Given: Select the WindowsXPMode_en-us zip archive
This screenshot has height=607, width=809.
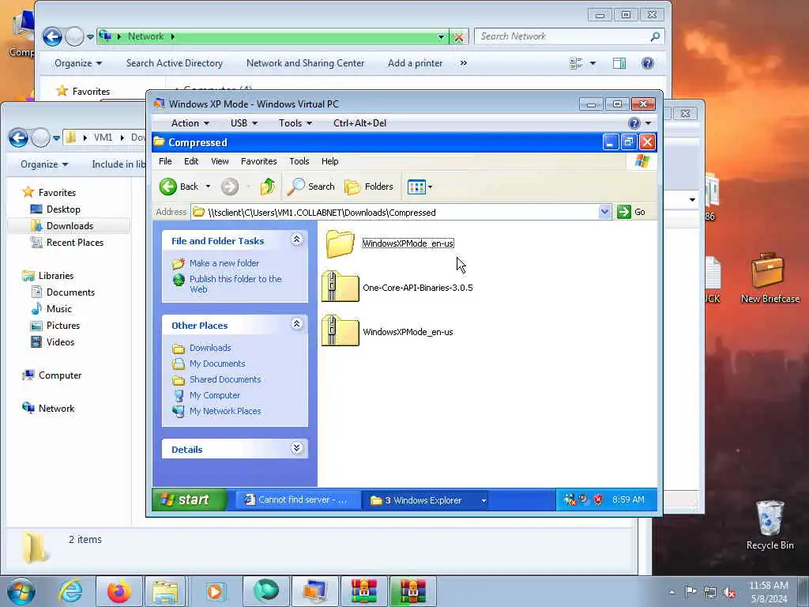Looking at the screenshot, I should pos(387,331).
